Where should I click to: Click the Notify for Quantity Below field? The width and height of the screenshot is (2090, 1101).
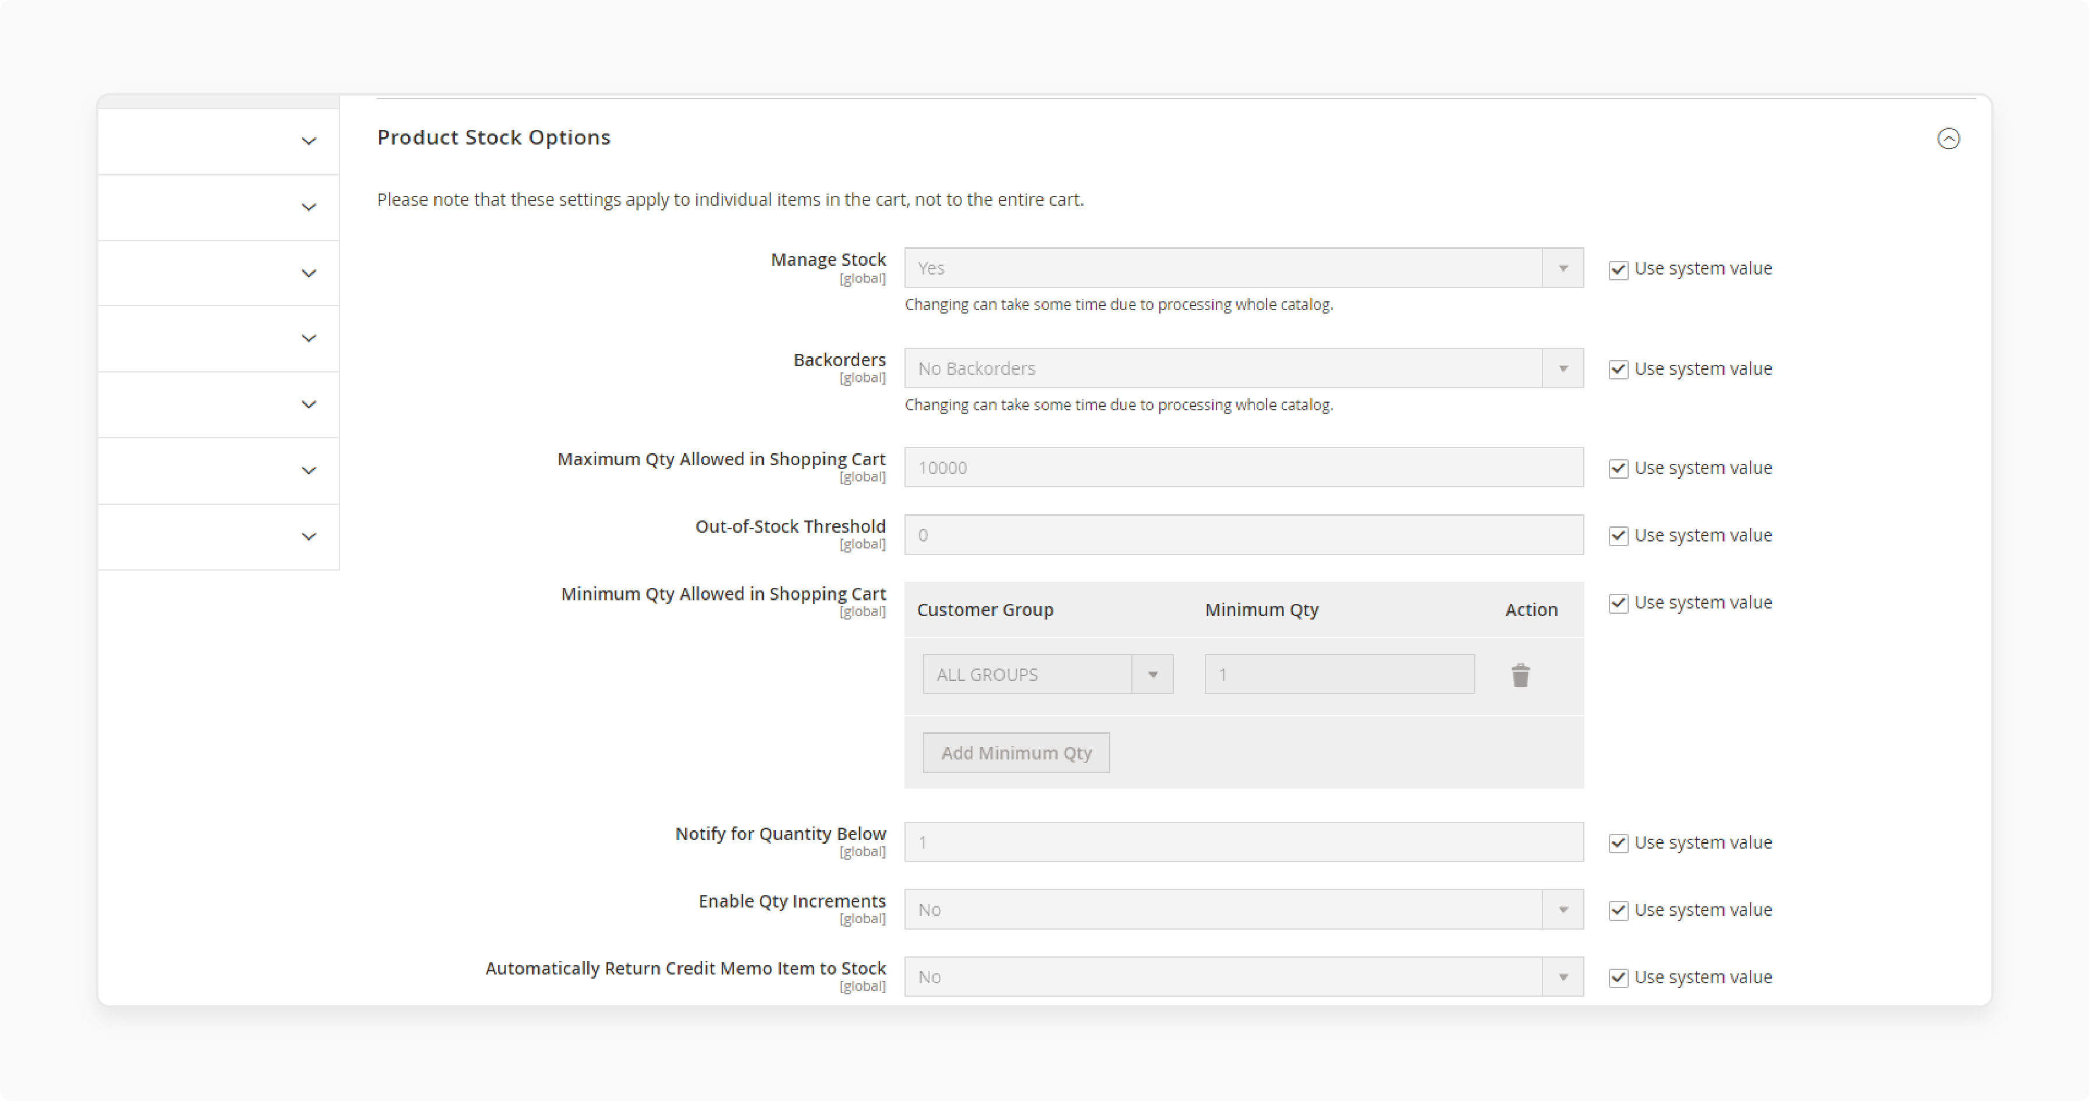[x=1244, y=842]
